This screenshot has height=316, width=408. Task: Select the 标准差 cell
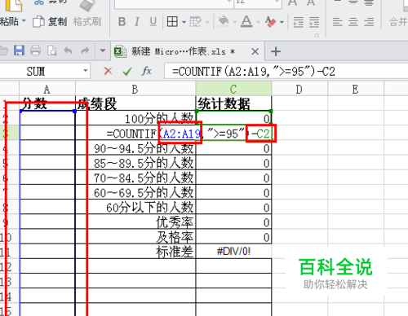click(x=135, y=252)
